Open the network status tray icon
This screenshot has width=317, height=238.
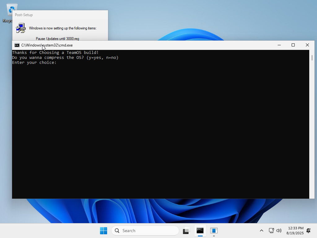point(271,231)
